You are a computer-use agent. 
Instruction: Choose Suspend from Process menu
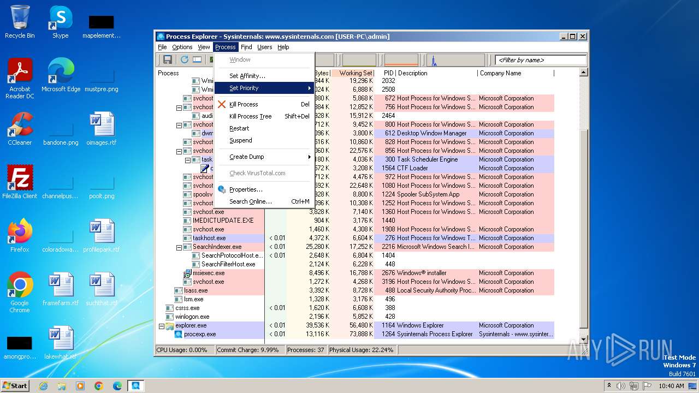(264, 140)
